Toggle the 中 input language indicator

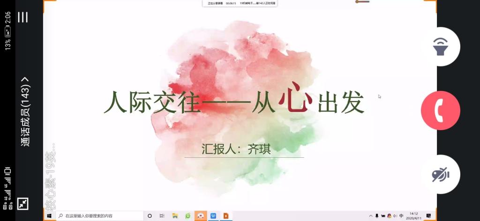[x=401, y=216]
